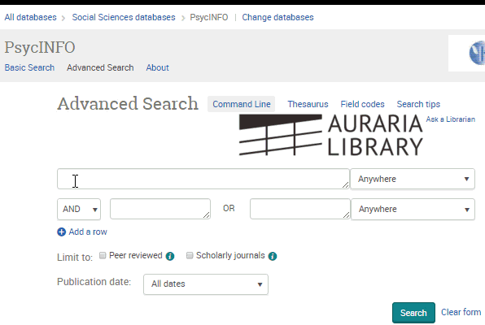
Task: Click the Auraria Library logo
Action: tap(331, 135)
